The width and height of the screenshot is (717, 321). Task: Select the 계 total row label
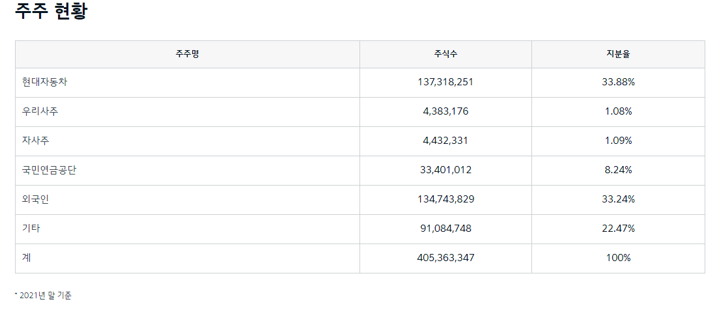tap(27, 258)
